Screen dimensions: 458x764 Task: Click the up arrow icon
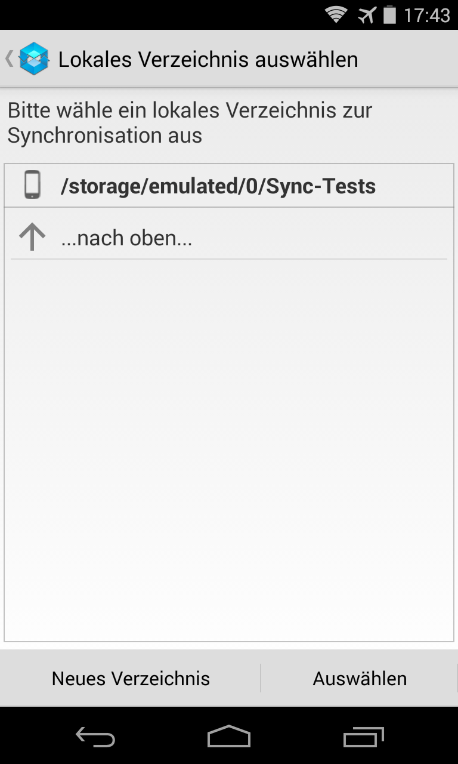pyautogui.click(x=32, y=238)
